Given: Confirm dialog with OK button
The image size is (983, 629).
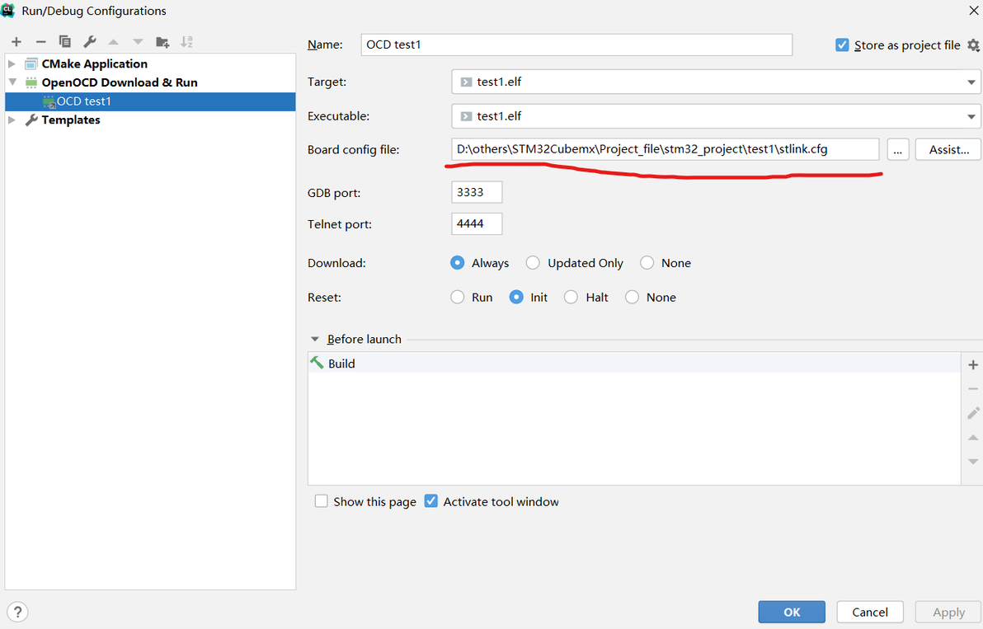Looking at the screenshot, I should [792, 612].
